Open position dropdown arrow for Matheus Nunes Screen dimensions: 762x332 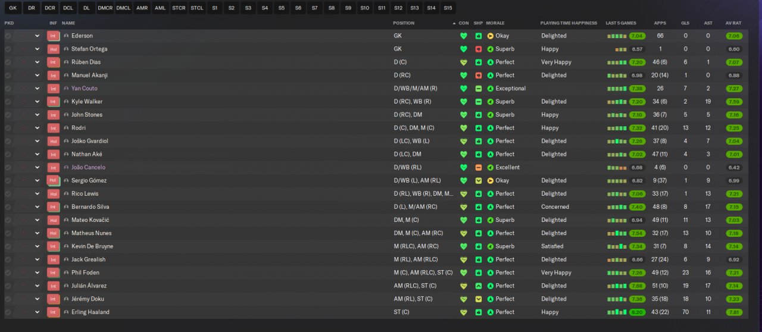(x=38, y=233)
